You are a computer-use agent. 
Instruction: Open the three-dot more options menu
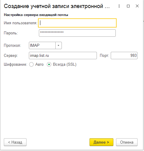tap(119, 6)
